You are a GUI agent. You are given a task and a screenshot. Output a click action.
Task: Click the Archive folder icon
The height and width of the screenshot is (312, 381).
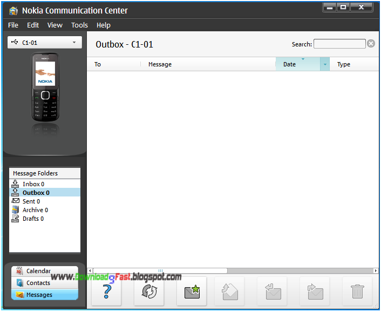coord(15,209)
